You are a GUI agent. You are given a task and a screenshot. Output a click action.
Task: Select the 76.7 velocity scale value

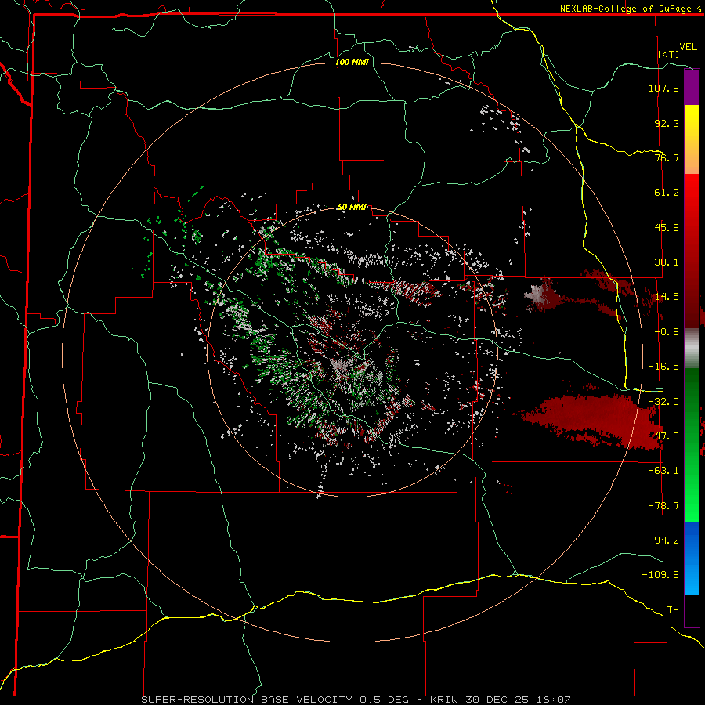[667, 157]
